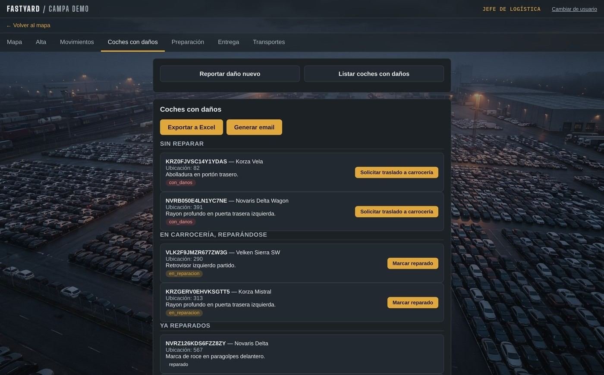Click the text 'Ubicación: 82'

point(182,168)
